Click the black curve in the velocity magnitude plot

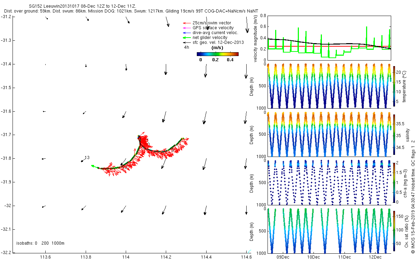click(x=329, y=43)
